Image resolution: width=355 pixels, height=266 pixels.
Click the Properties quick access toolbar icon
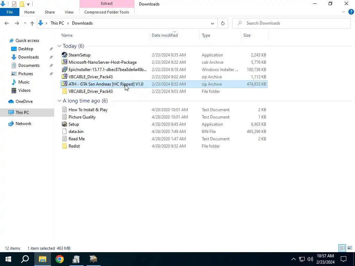(14, 4)
